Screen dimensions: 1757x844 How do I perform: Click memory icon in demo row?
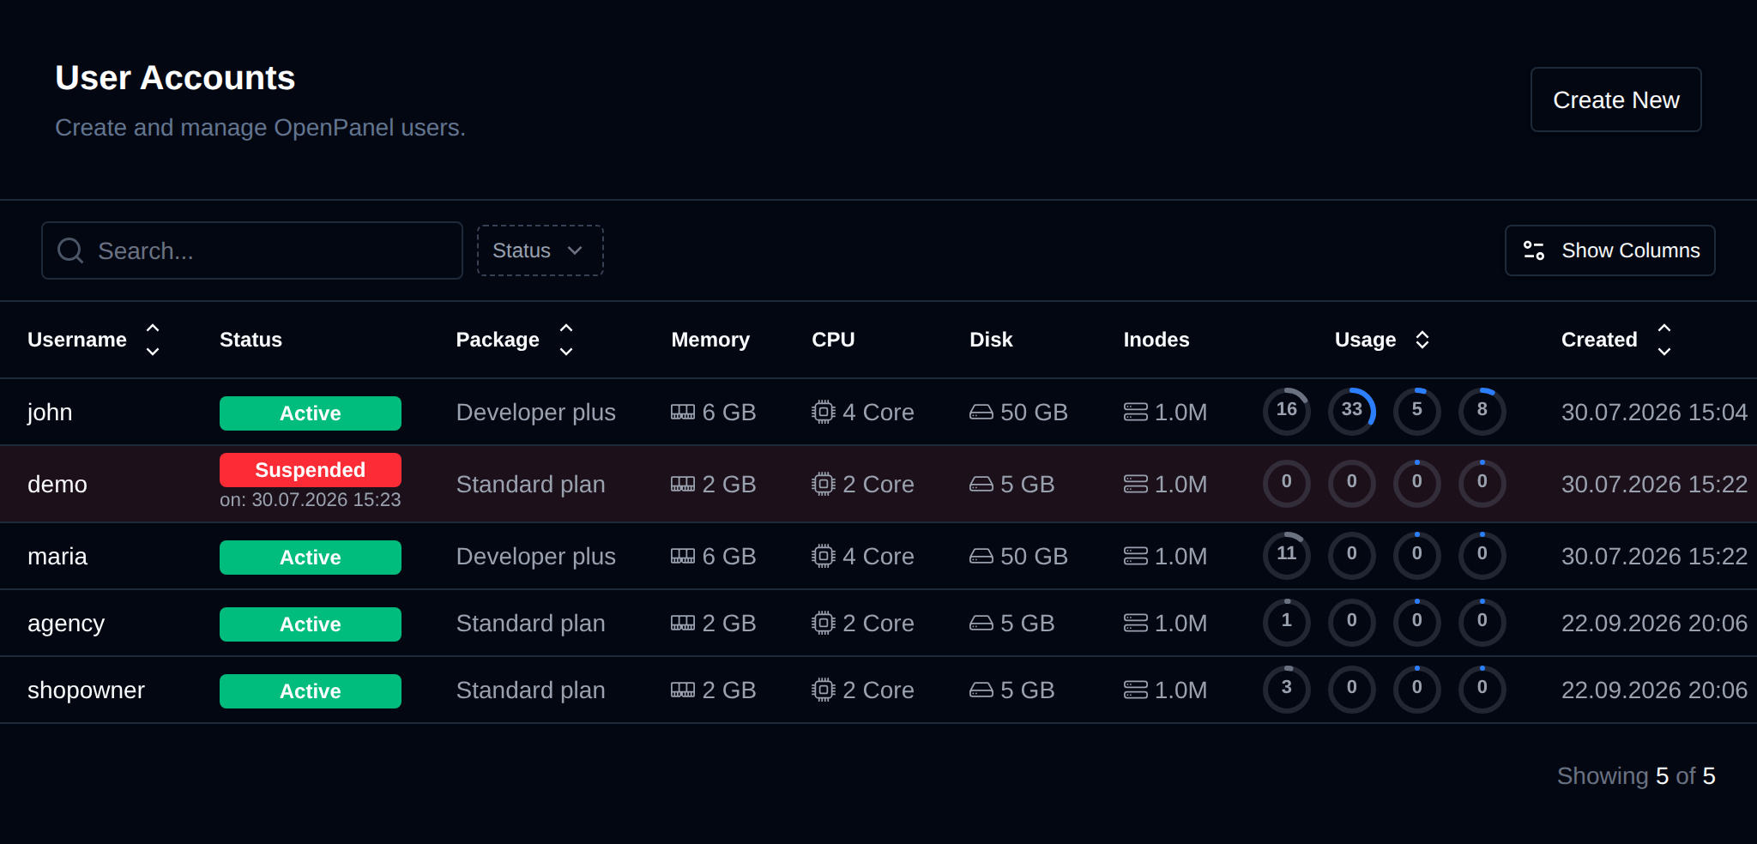pyautogui.click(x=683, y=485)
